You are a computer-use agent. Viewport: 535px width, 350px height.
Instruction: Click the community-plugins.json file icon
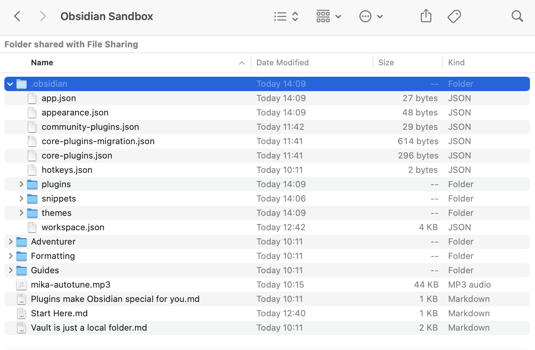(x=32, y=127)
